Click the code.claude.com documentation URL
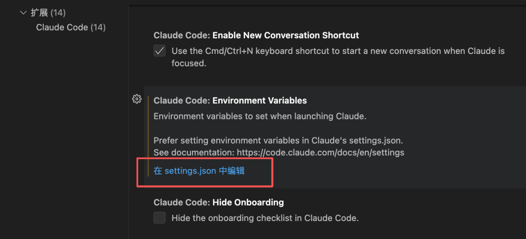Viewport: 526px width, 239px height. (x=320, y=153)
